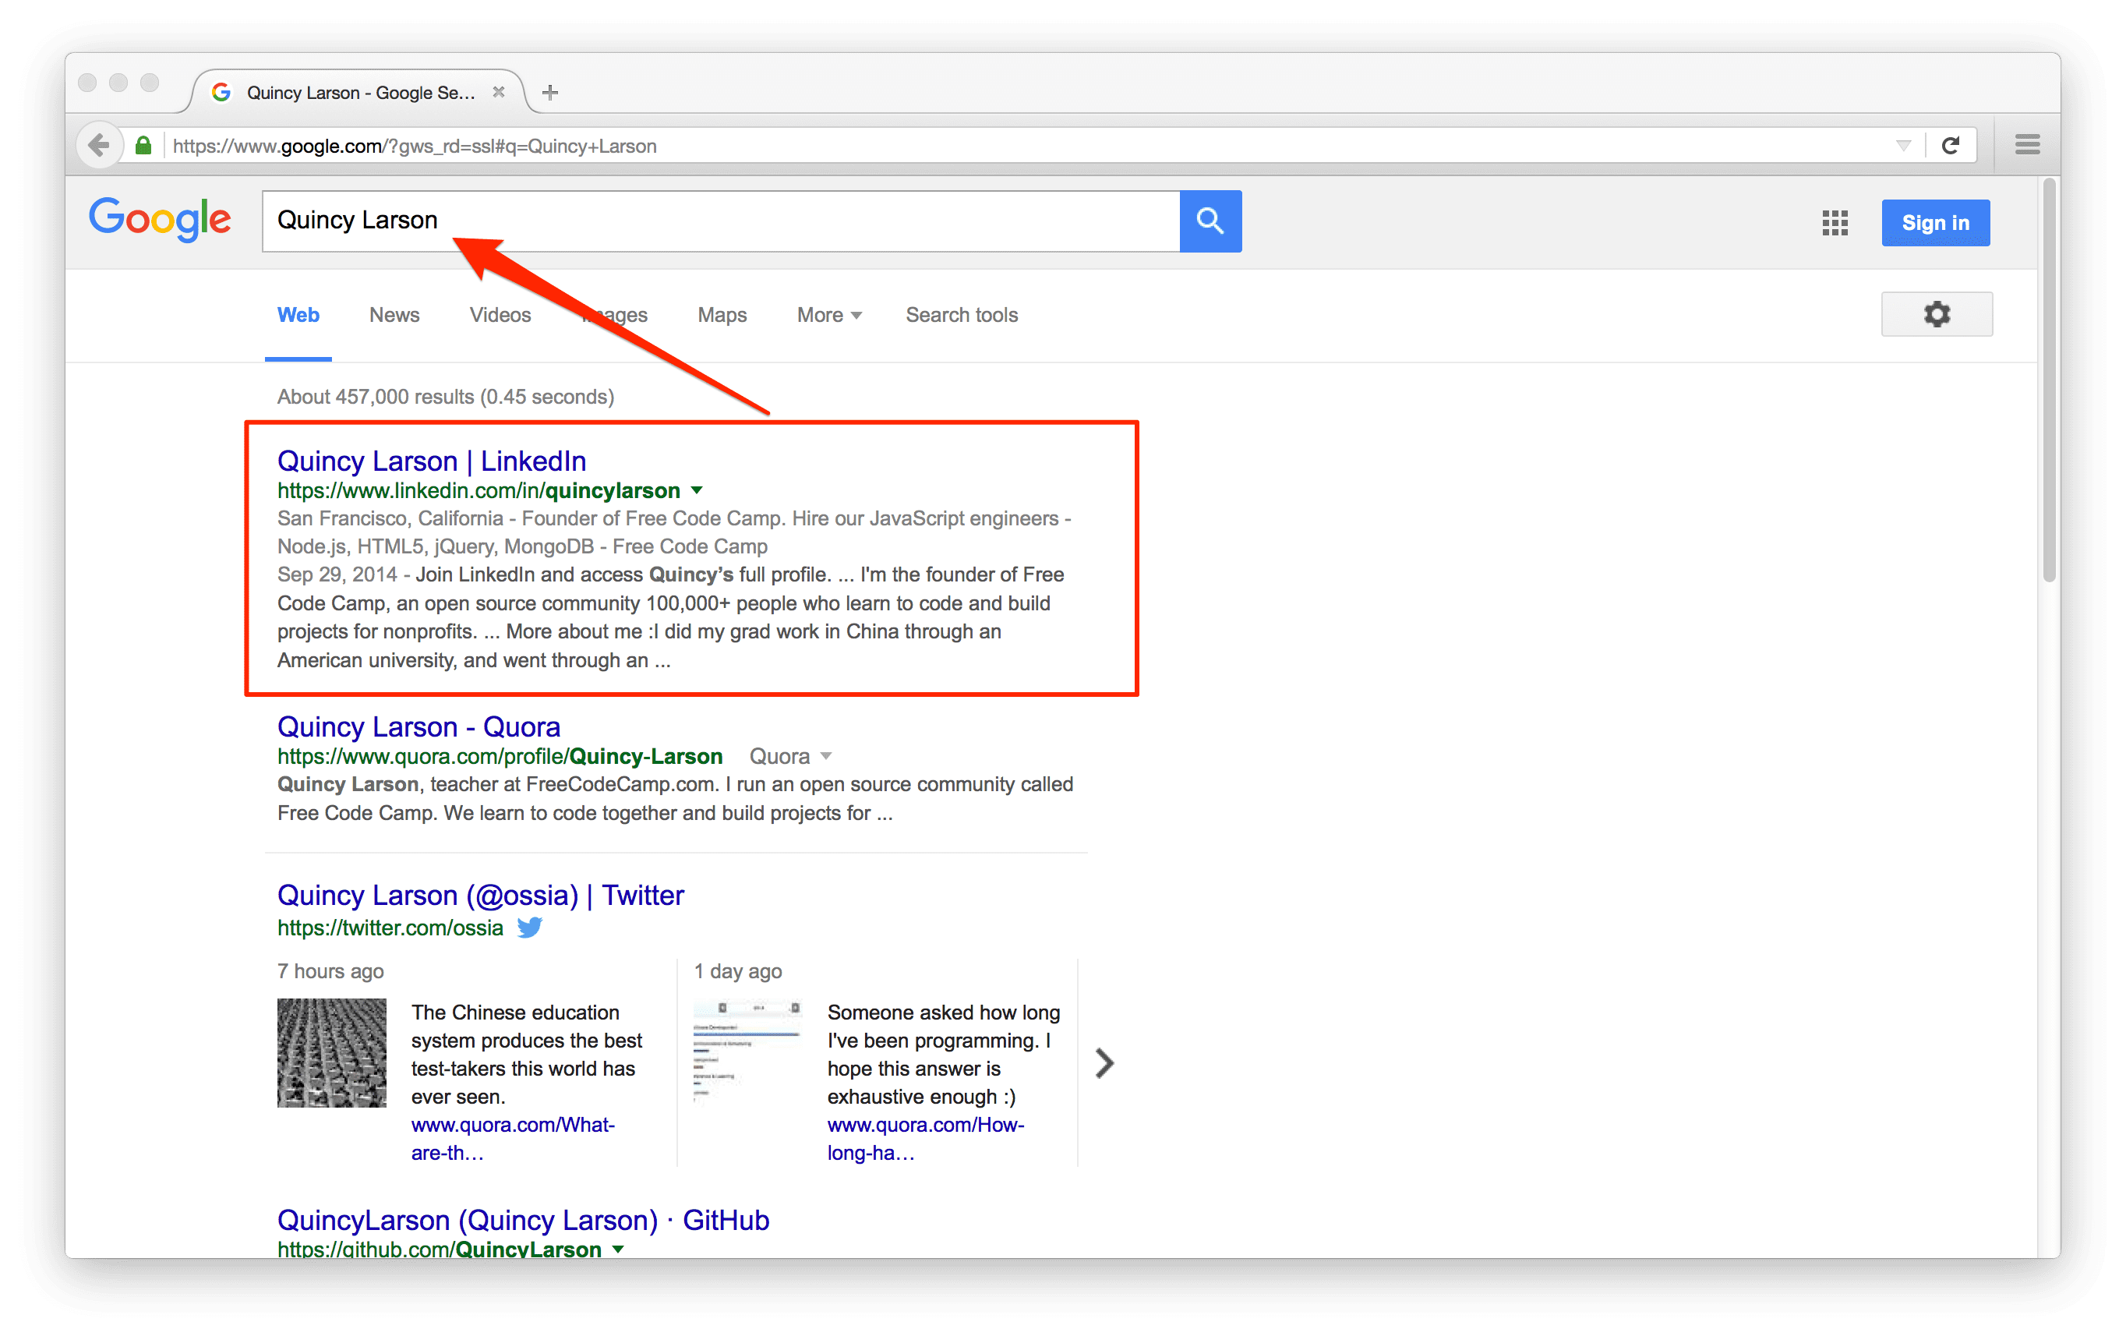2126x1336 pixels.
Task: Click the vertical page scrollbar thumb
Action: 2048,380
